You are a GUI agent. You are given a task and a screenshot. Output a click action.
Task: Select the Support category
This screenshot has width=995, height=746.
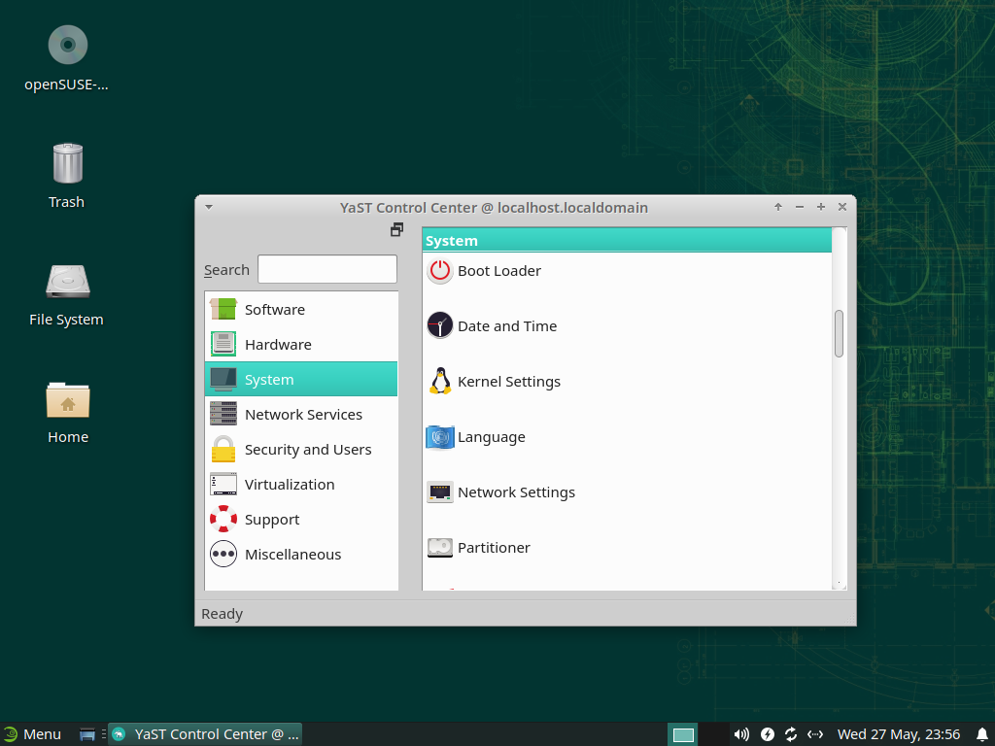tap(272, 520)
